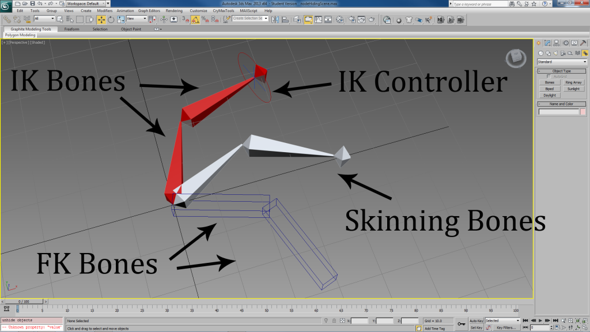Open the Modify command panel tab

click(x=548, y=43)
